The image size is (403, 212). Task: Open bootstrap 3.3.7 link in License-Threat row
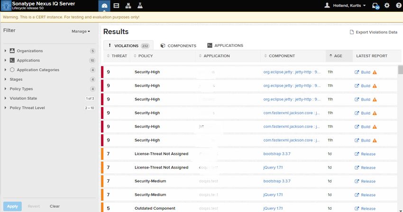pos(277,154)
